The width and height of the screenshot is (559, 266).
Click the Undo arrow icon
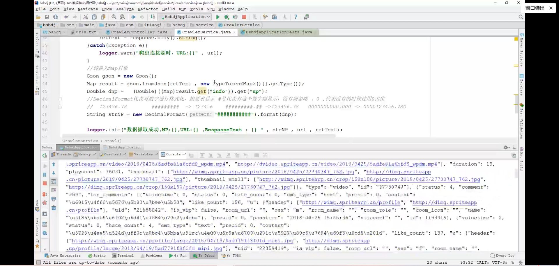pos(66,17)
